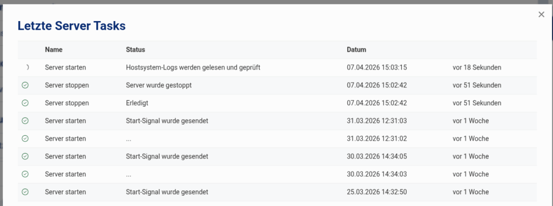Image resolution: width=553 pixels, height=206 pixels.
Task: Click date '31.03.2026 12:31:03'
Action: coord(376,121)
